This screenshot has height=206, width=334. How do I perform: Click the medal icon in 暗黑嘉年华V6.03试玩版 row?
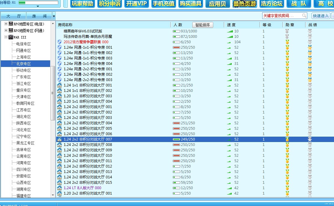[287, 31]
